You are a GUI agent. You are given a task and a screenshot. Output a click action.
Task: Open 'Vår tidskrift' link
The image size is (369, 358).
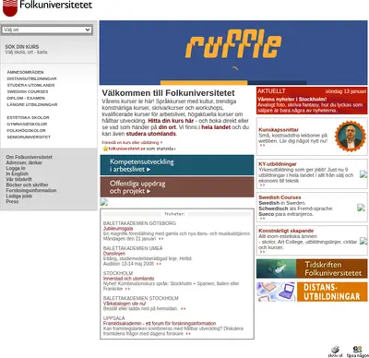point(18,179)
